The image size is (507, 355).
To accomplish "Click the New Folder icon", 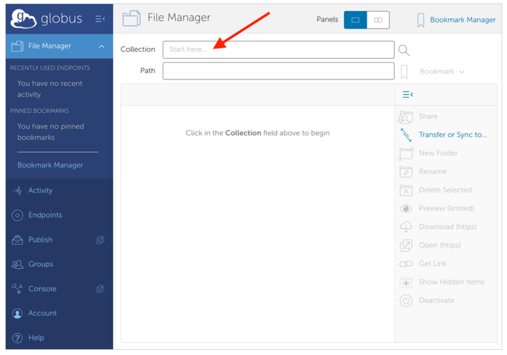I will (406, 153).
